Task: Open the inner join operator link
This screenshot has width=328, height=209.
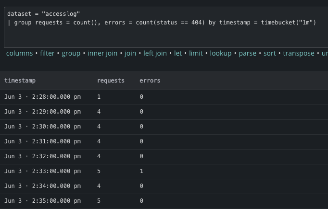Action: 102,53
